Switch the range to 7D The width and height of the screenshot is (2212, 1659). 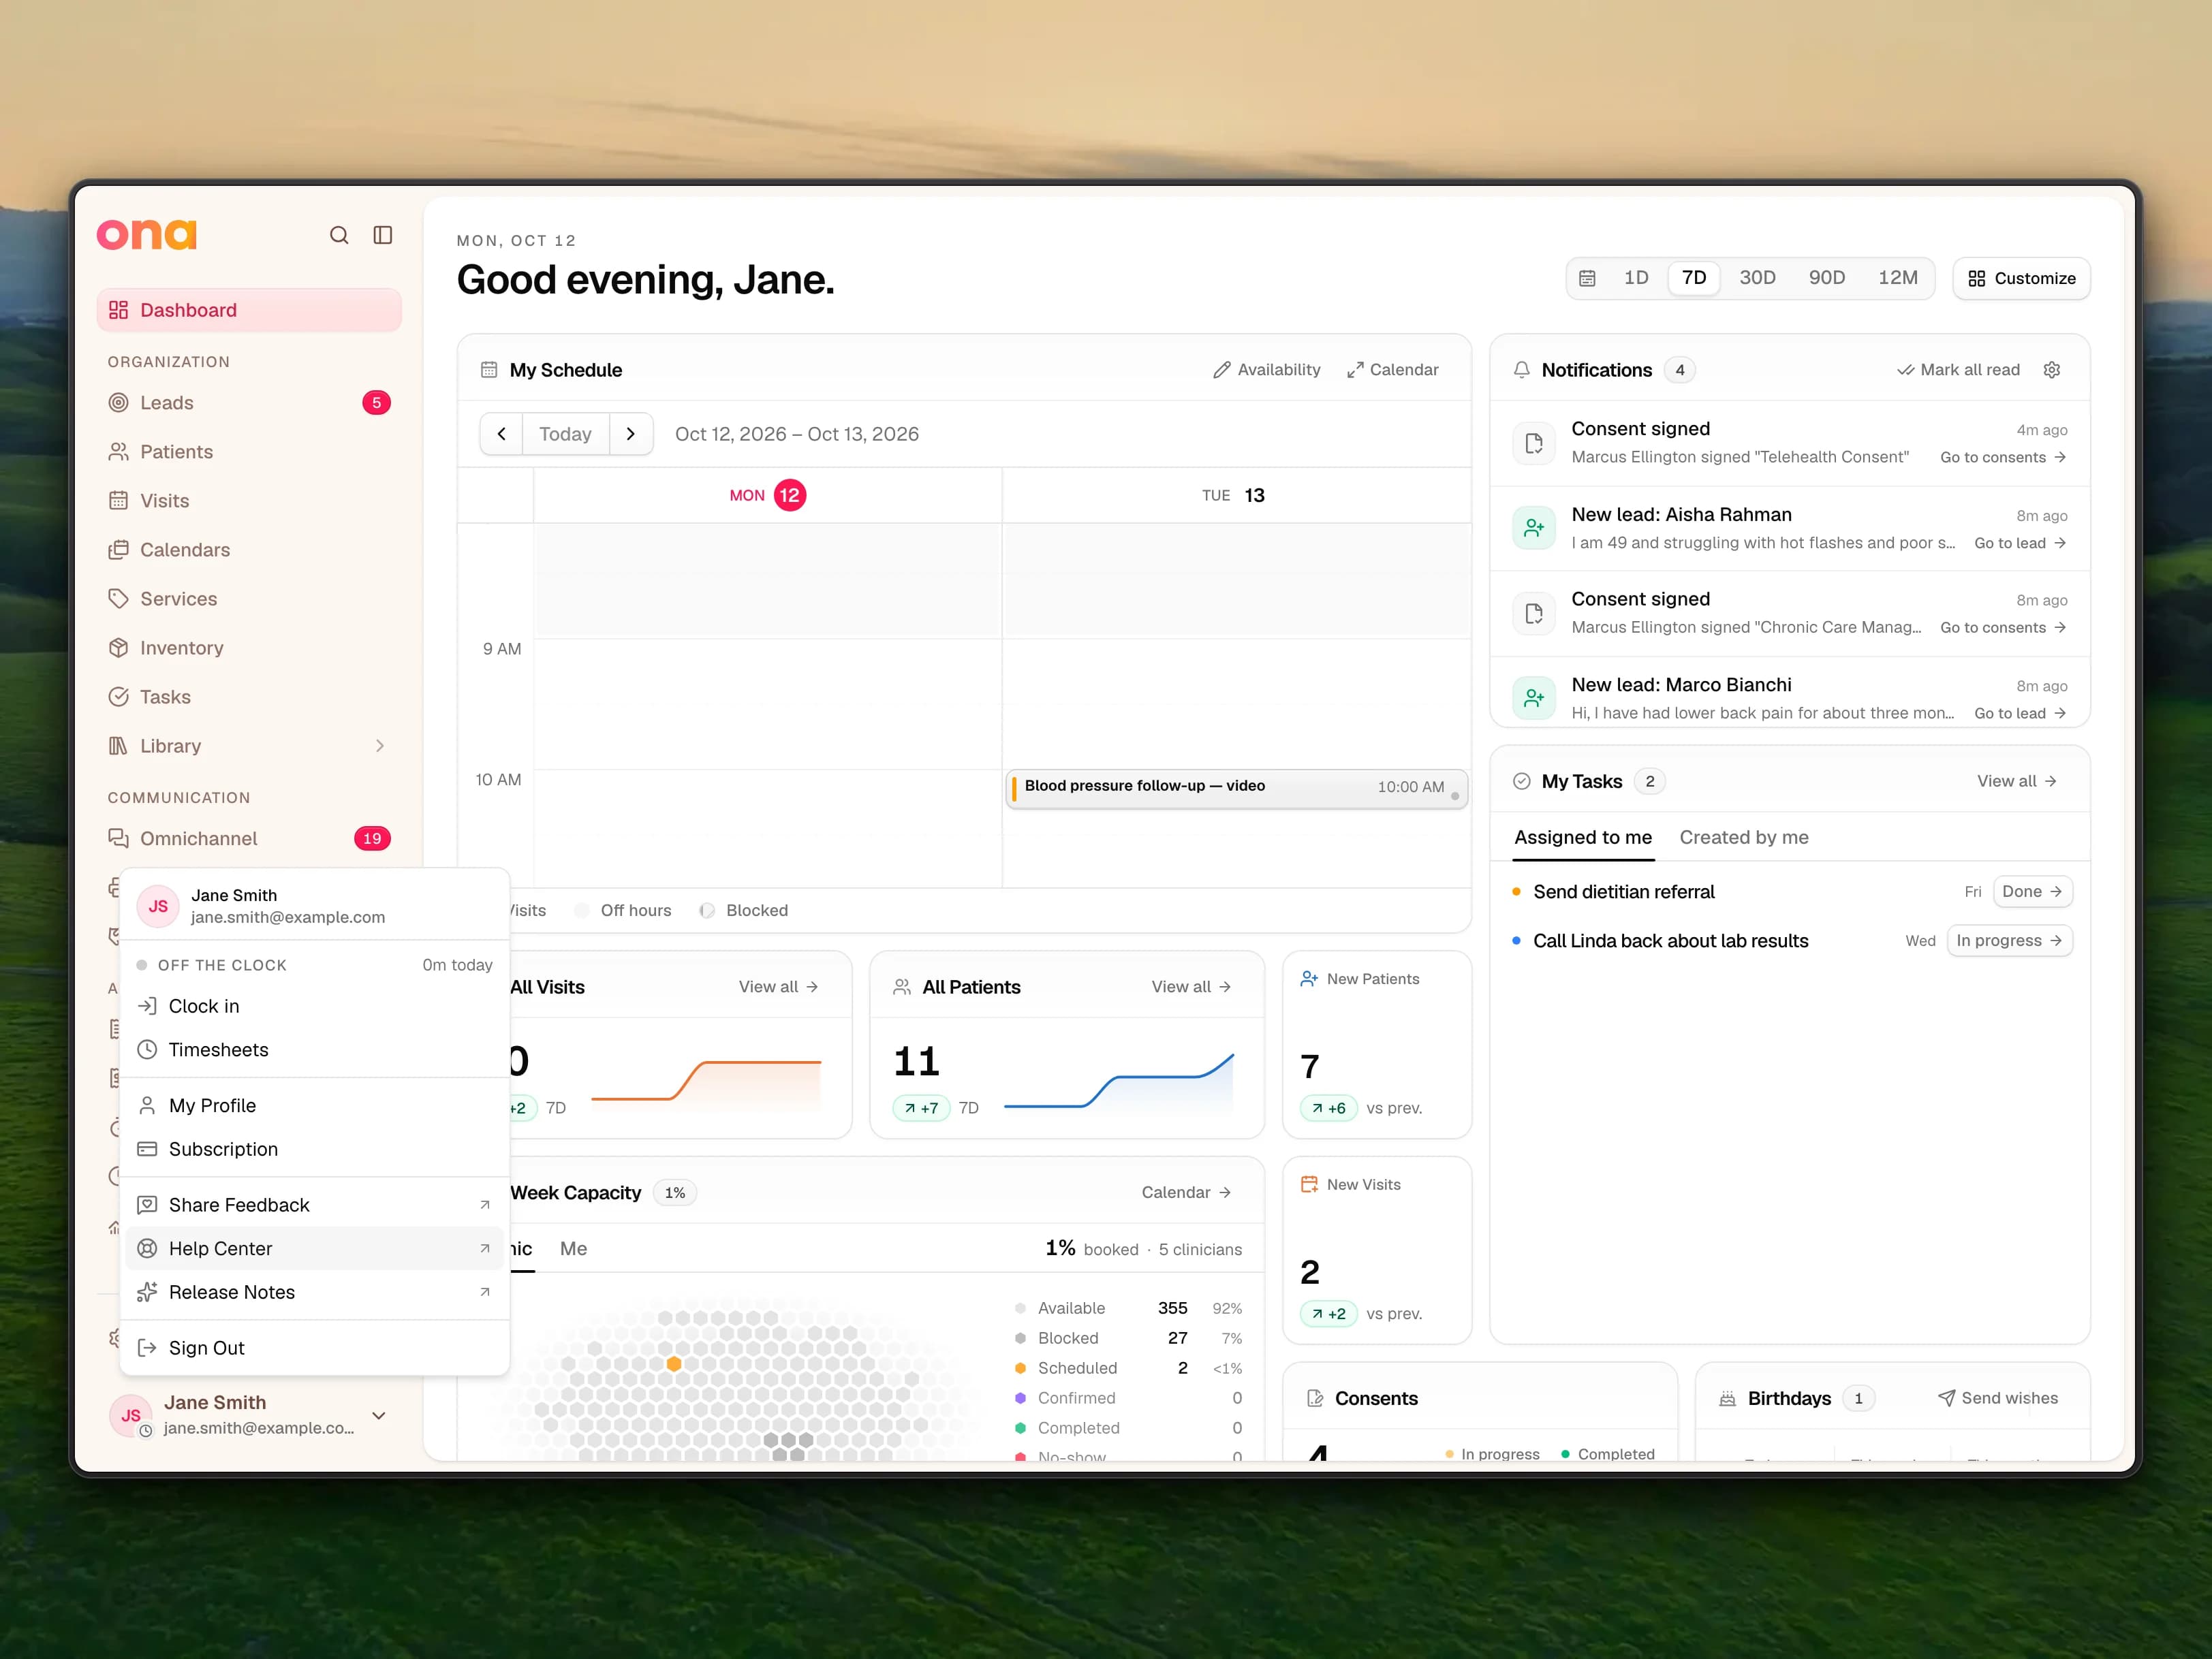[x=1694, y=278]
